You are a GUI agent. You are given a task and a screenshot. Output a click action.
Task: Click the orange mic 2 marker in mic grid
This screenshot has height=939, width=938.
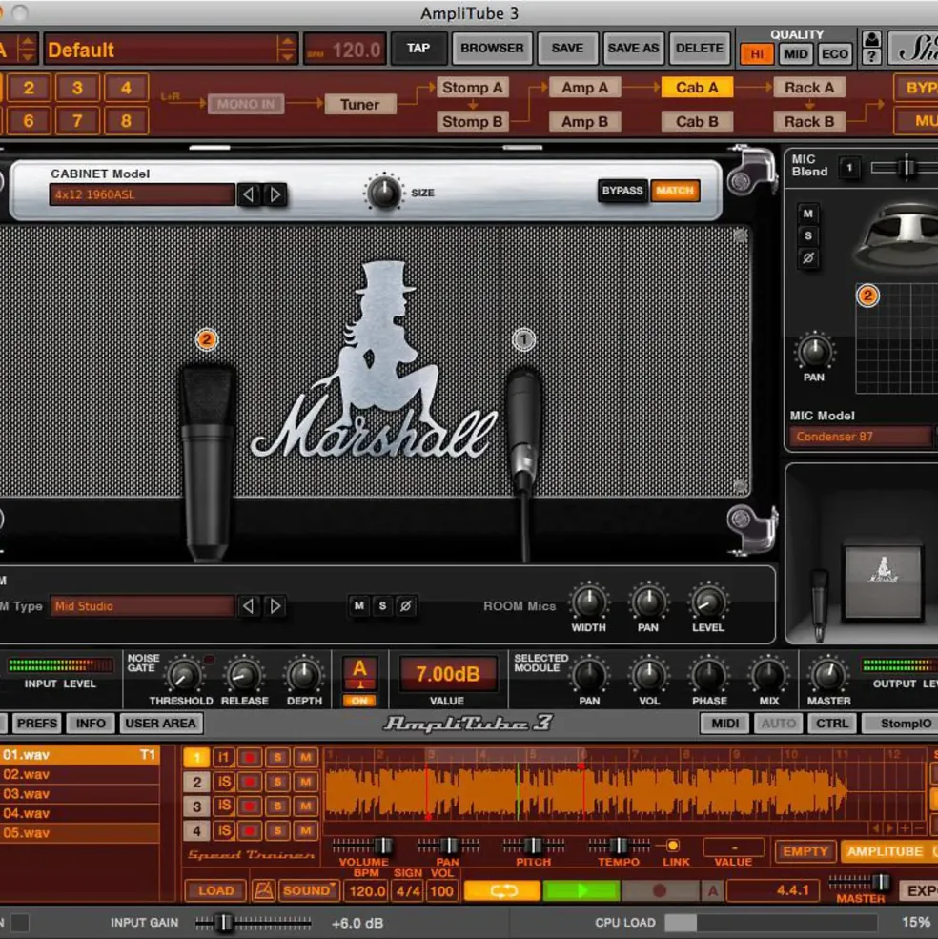tap(867, 296)
